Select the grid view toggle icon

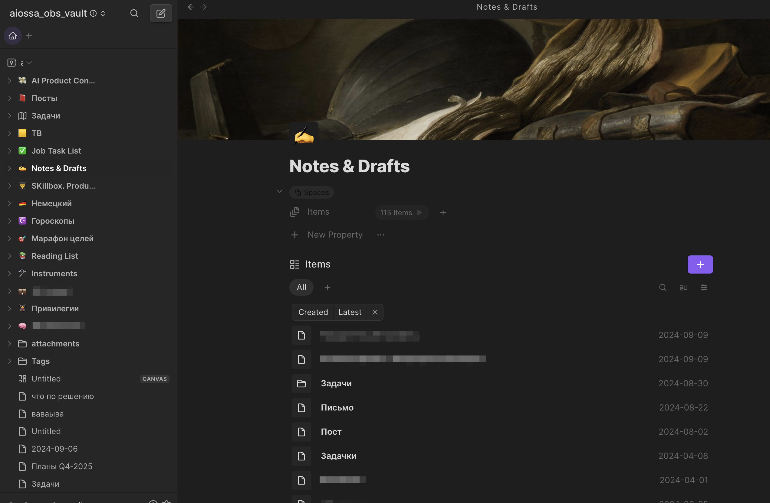pyautogui.click(x=683, y=287)
